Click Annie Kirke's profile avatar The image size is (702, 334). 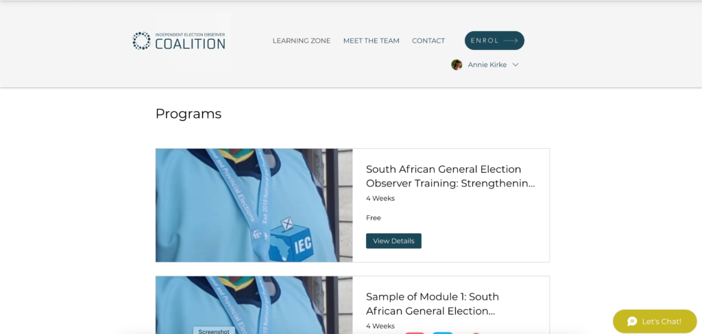(x=457, y=64)
